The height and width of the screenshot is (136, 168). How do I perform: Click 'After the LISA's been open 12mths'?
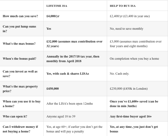coord(70,104)
